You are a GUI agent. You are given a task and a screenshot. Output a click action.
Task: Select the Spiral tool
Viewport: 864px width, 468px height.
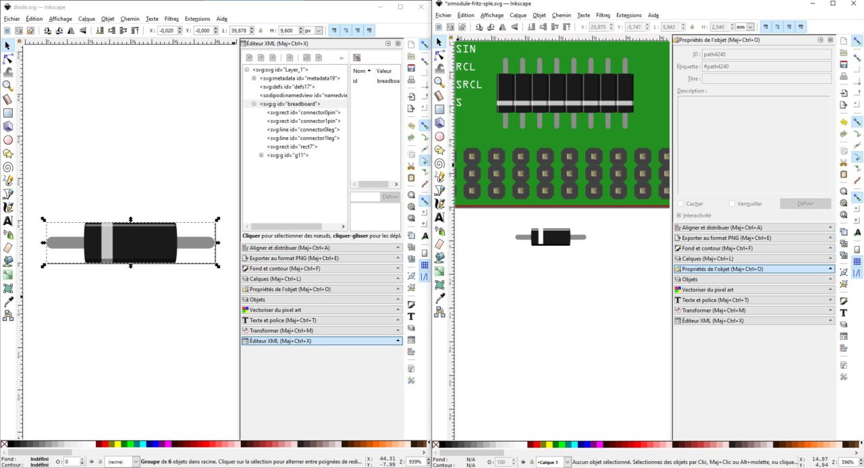click(x=8, y=167)
